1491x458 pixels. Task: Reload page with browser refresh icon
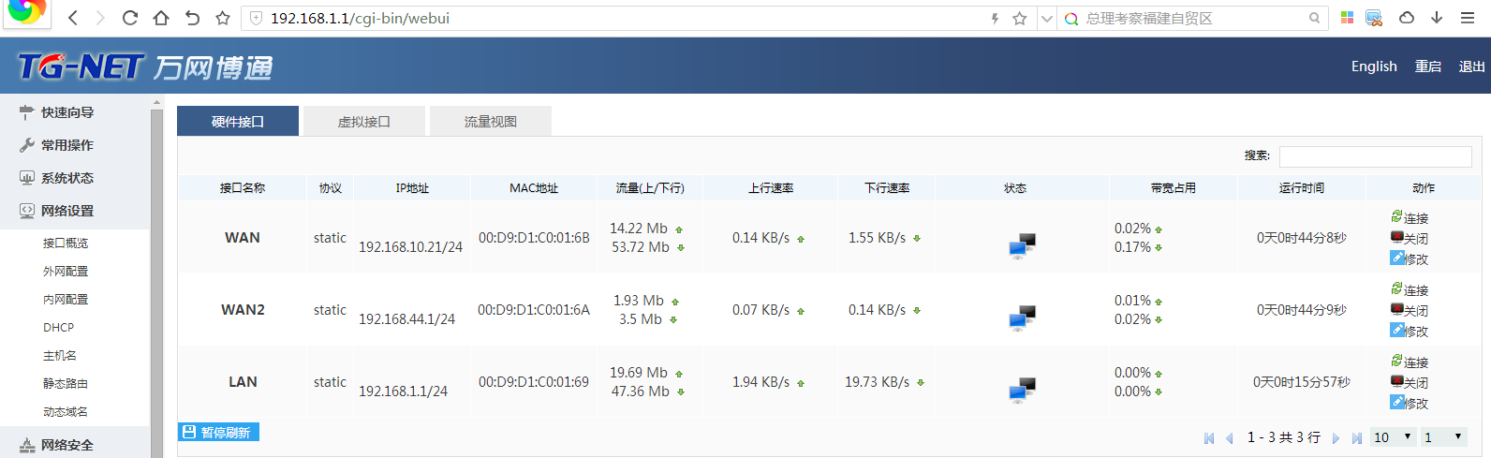coord(130,18)
